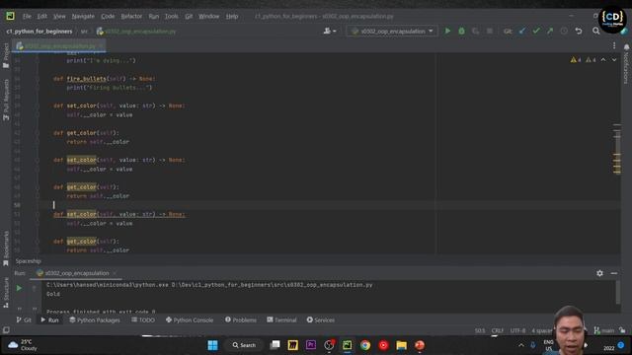Select the s0302_oop_encapsulation.py editor tab
The height and width of the screenshot is (355, 632).
[59, 46]
